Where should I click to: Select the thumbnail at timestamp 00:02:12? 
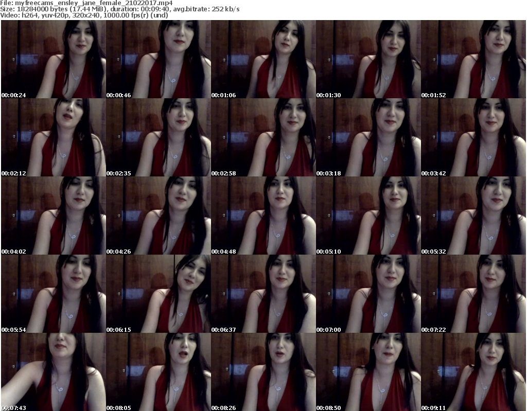pyautogui.click(x=54, y=137)
